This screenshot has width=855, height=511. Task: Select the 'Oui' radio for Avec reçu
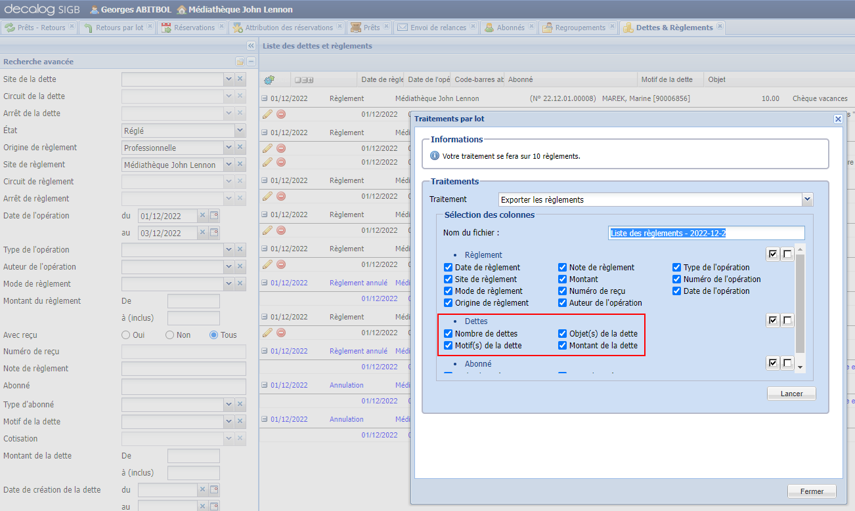pos(126,335)
